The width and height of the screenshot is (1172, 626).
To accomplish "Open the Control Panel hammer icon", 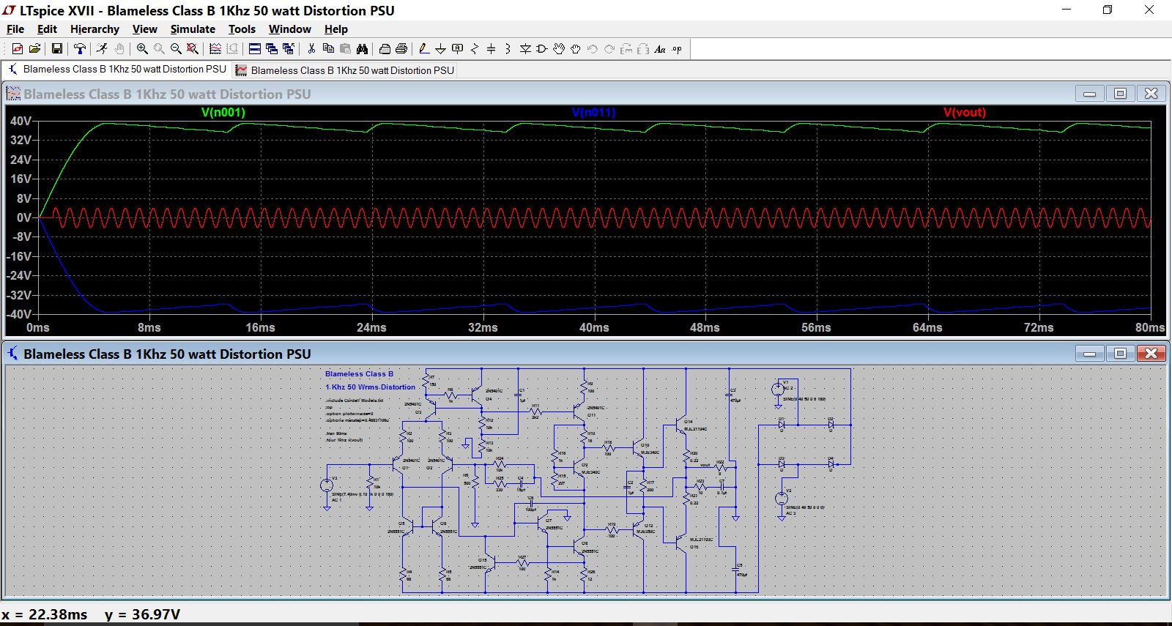I will (79, 49).
